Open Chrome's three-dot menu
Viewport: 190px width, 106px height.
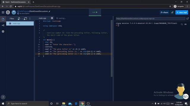pyautogui.click(x=187, y=6)
